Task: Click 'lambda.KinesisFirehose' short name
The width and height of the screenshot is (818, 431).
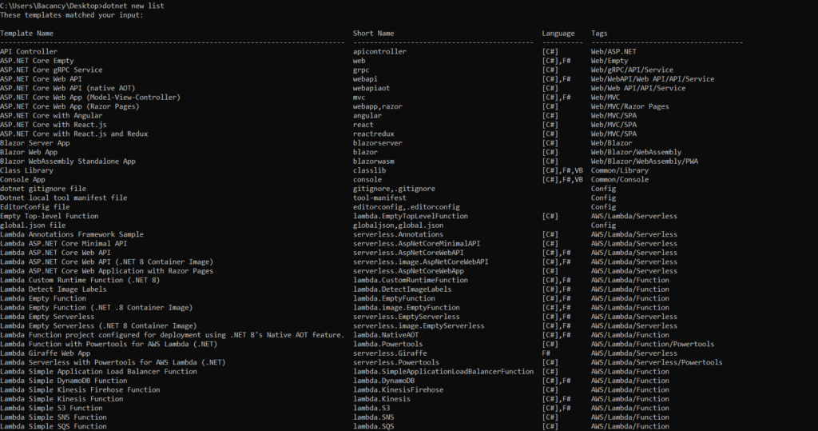Action: point(398,389)
